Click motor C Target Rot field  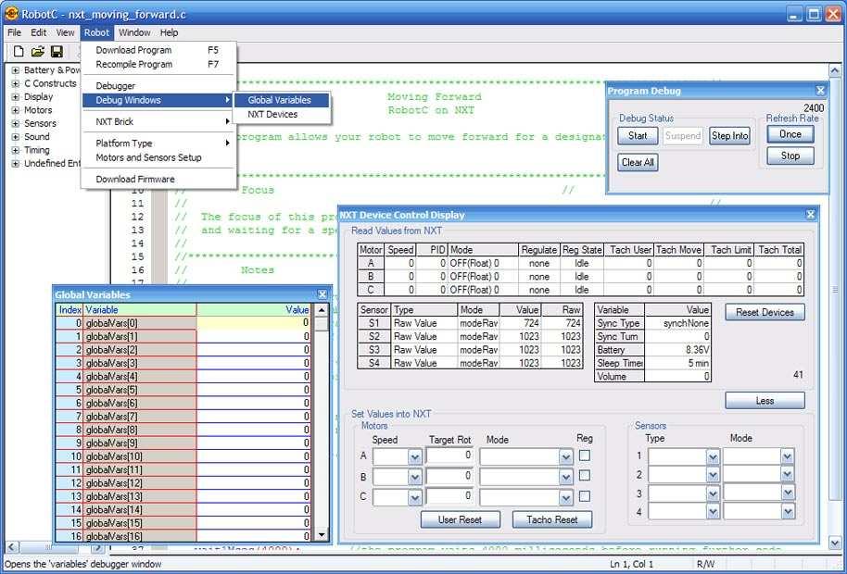449,496
